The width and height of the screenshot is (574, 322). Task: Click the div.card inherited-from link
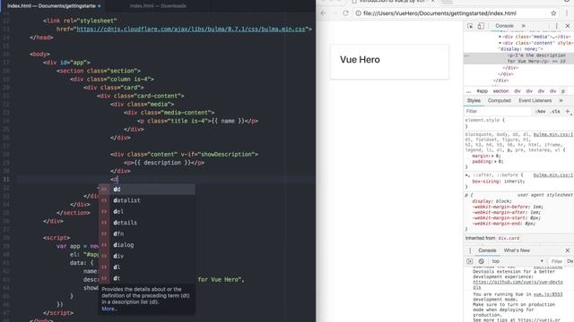tap(509, 238)
